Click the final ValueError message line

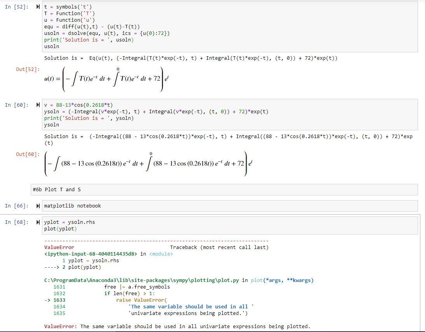coord(177,327)
